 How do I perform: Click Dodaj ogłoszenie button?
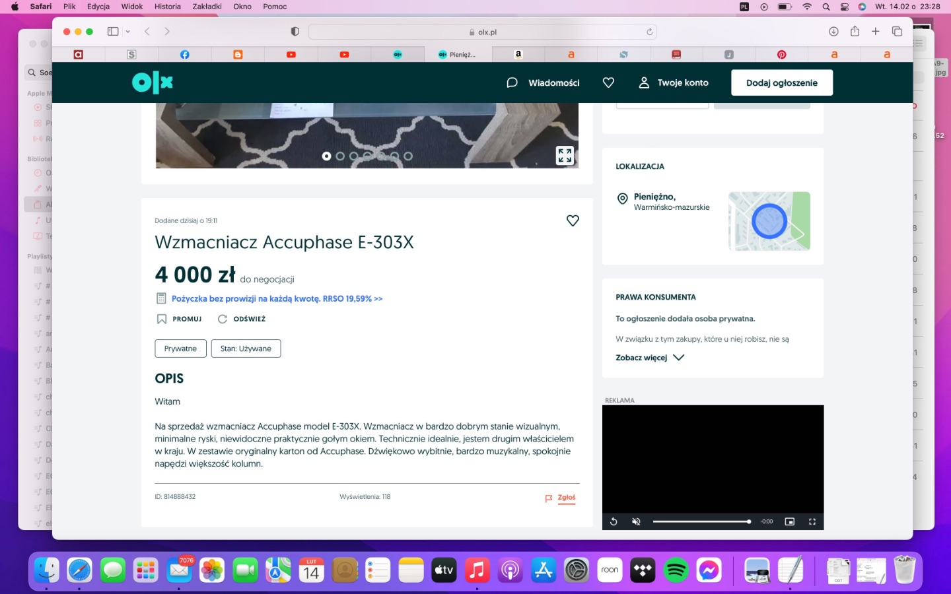point(782,82)
